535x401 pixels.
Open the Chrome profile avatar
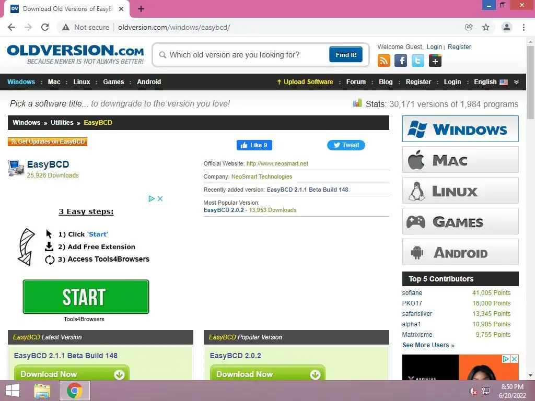(507, 27)
